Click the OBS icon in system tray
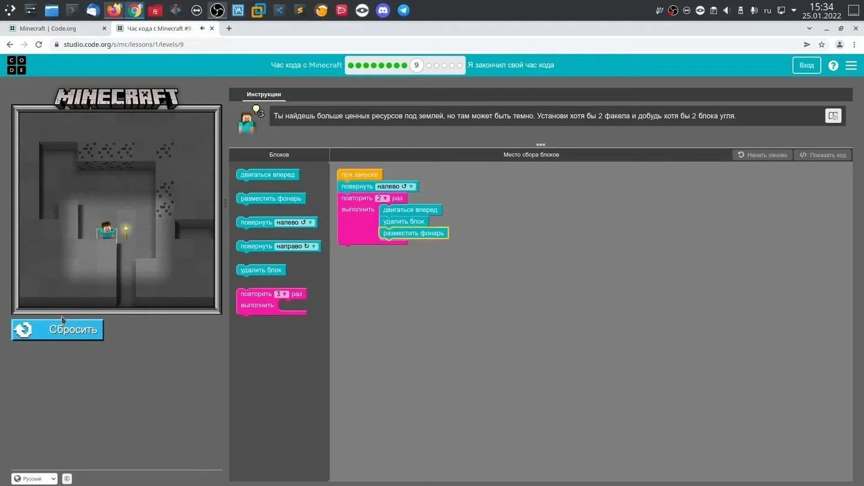Image resolution: width=864 pixels, height=486 pixels. click(673, 10)
